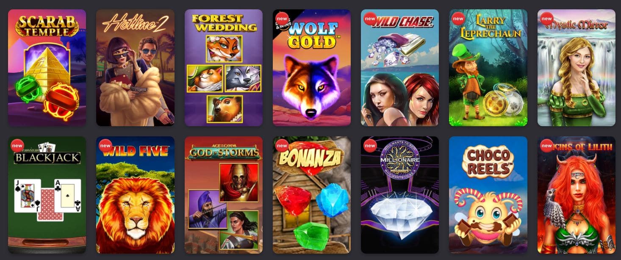Click the new badge on Bonanza

(282, 146)
